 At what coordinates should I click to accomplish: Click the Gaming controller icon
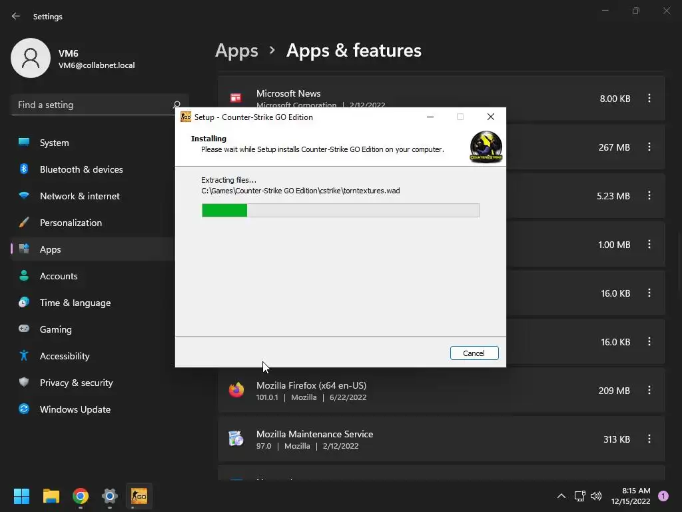[24, 328]
